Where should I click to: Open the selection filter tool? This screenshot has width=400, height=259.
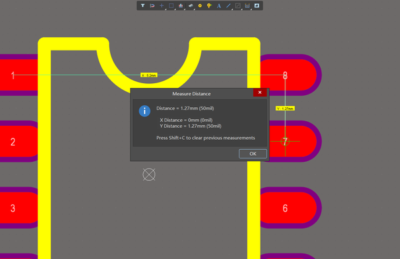[x=143, y=5]
